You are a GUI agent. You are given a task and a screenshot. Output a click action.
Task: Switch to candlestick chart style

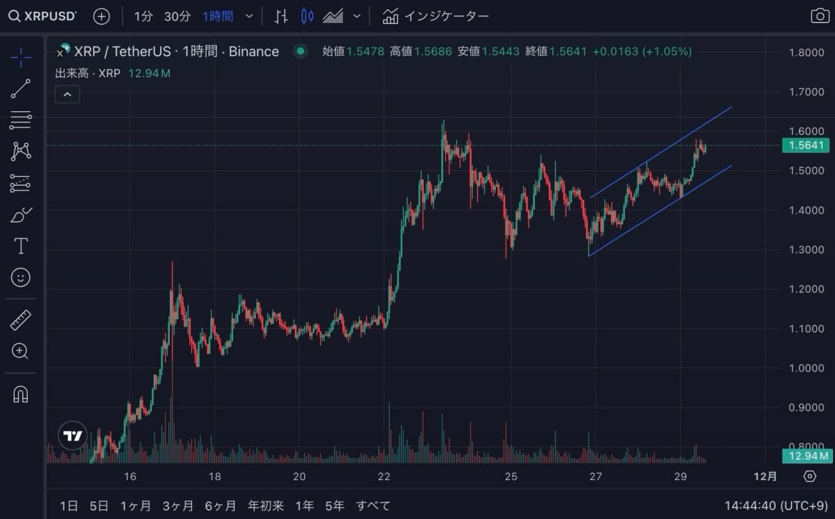pos(308,16)
